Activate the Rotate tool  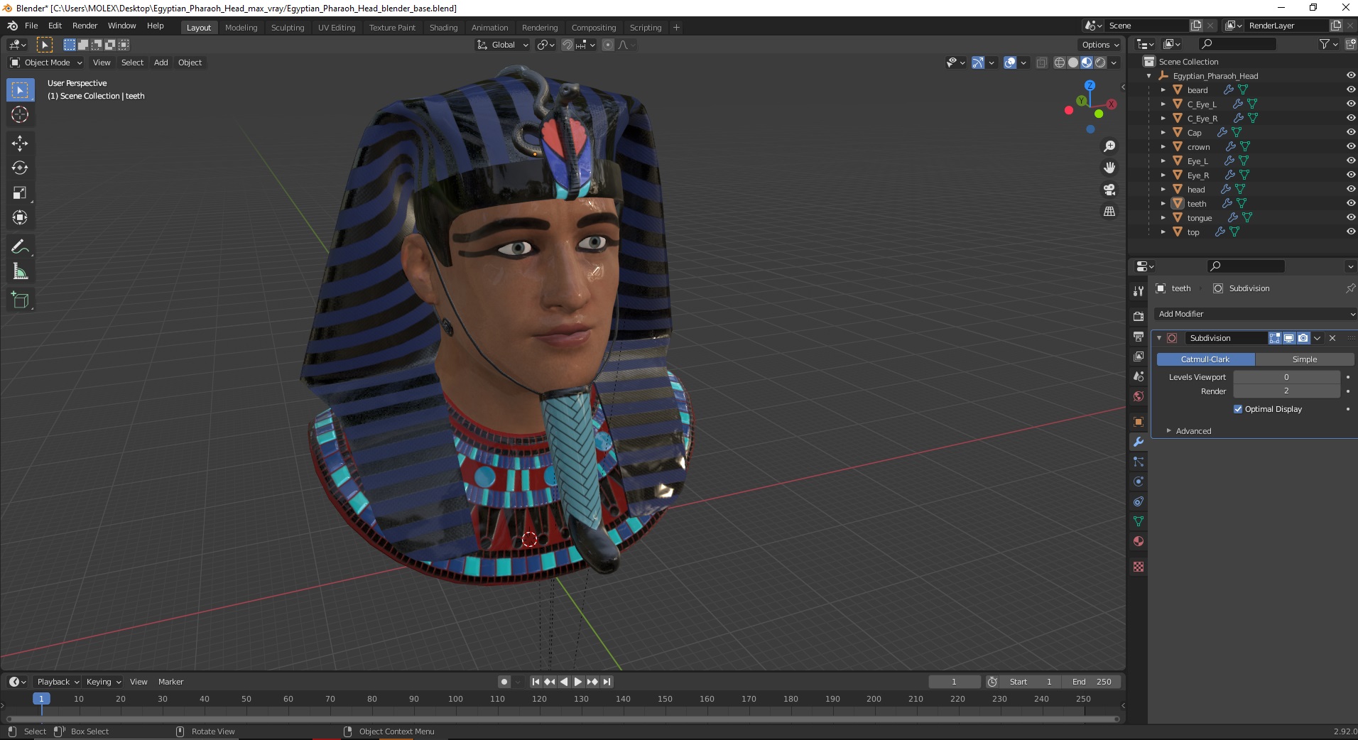[x=20, y=168]
